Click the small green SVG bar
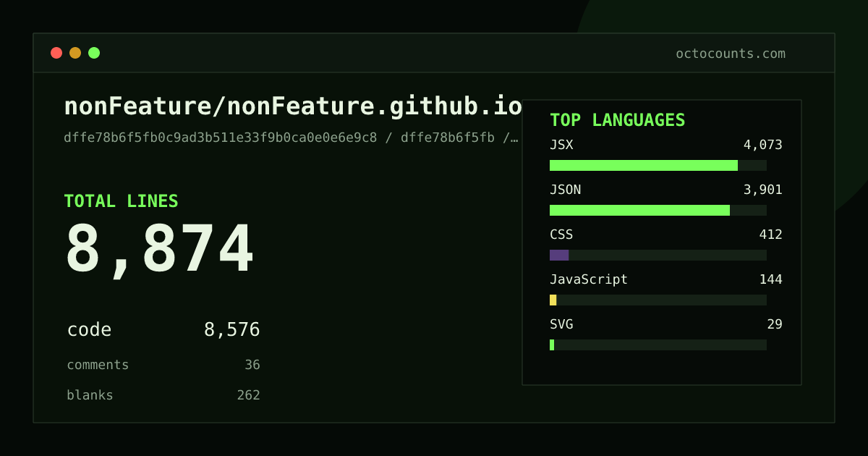 552,345
